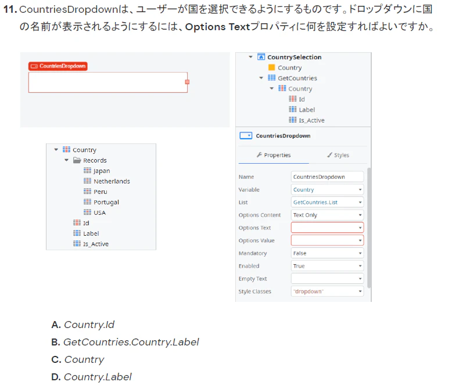The height and width of the screenshot is (389, 452).
Task: Click the Netherlands record icon
Action: [x=87, y=181]
